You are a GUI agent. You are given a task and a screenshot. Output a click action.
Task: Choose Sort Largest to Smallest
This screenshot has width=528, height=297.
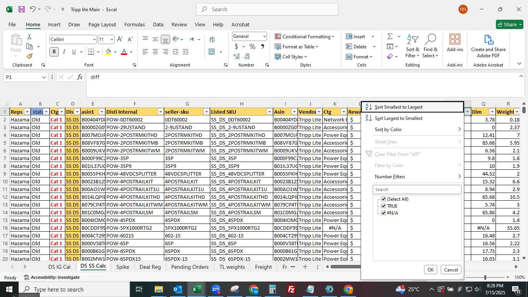coord(412,118)
